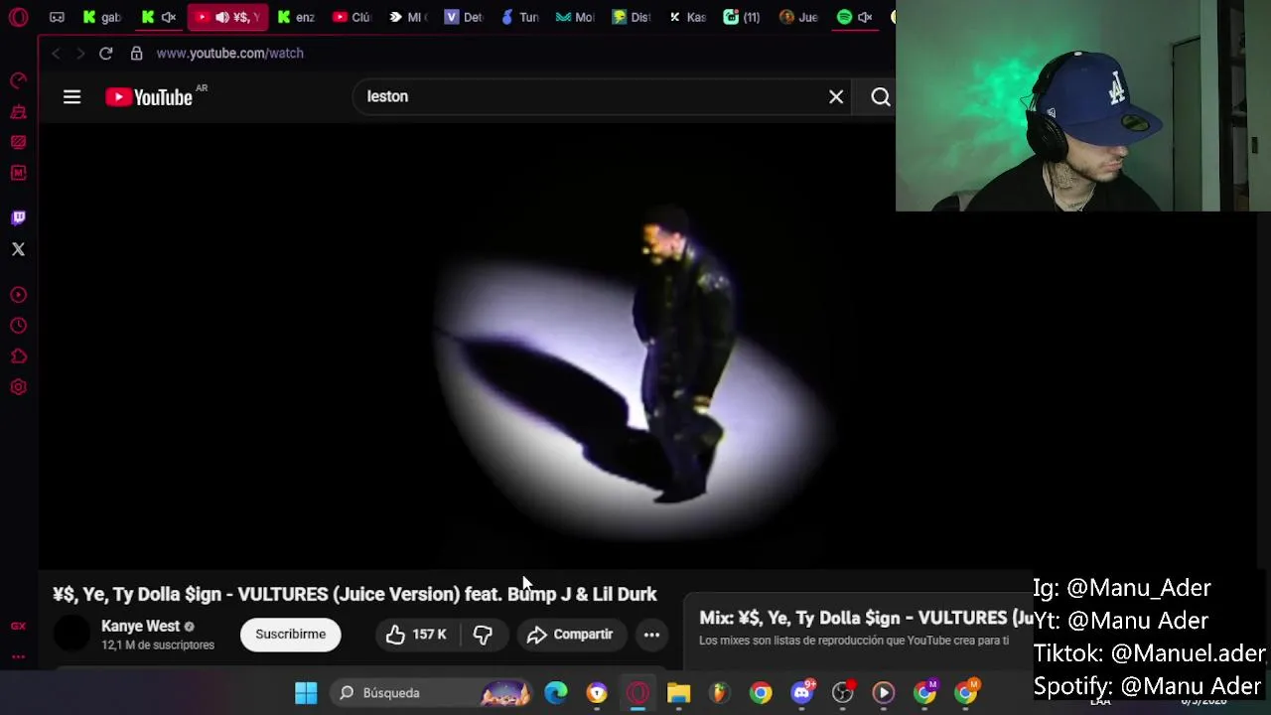
Task: Open the Kanye West channel name
Action: 140,626
